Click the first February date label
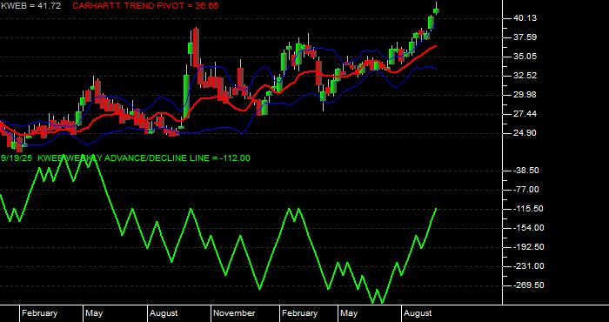Screen dimensions: 609x322 coord(39,313)
